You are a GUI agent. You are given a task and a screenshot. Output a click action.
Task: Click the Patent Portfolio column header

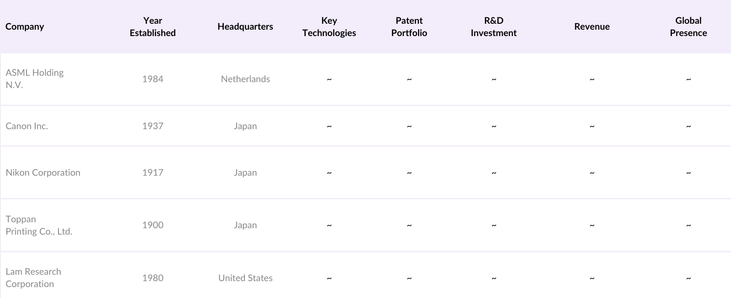(x=409, y=26)
